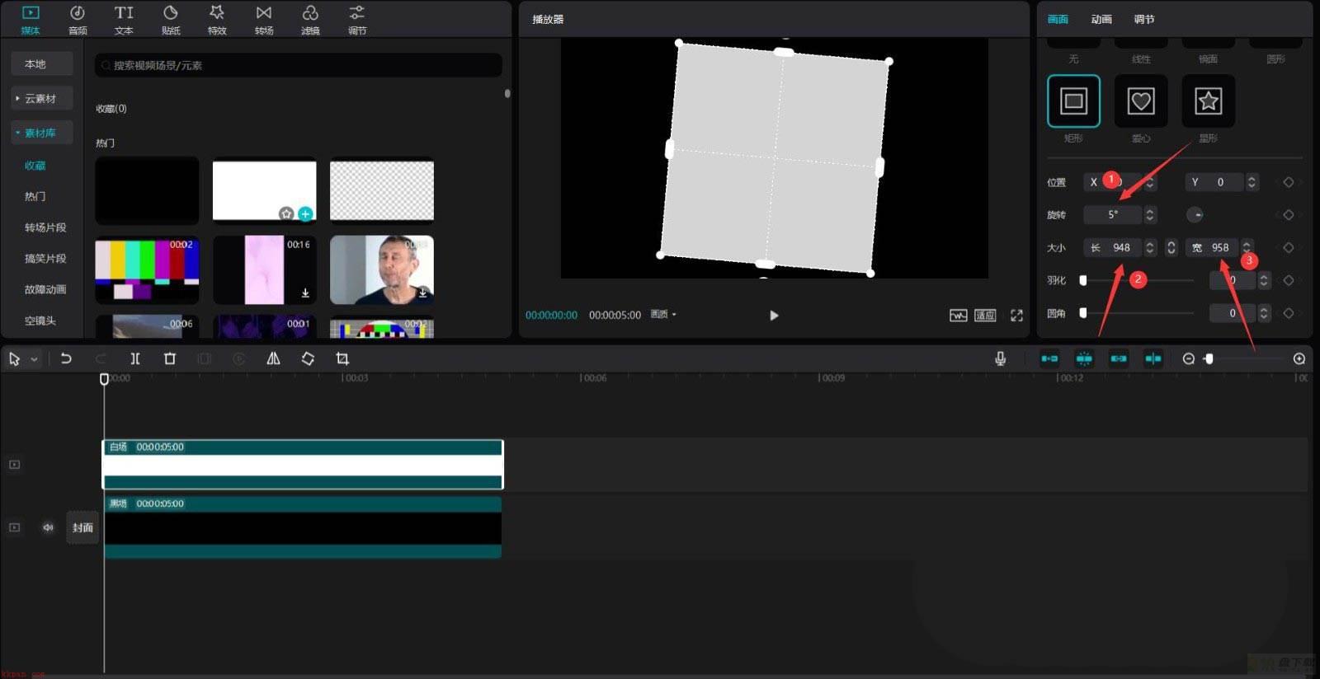Open the 音频 audio panel

78,20
